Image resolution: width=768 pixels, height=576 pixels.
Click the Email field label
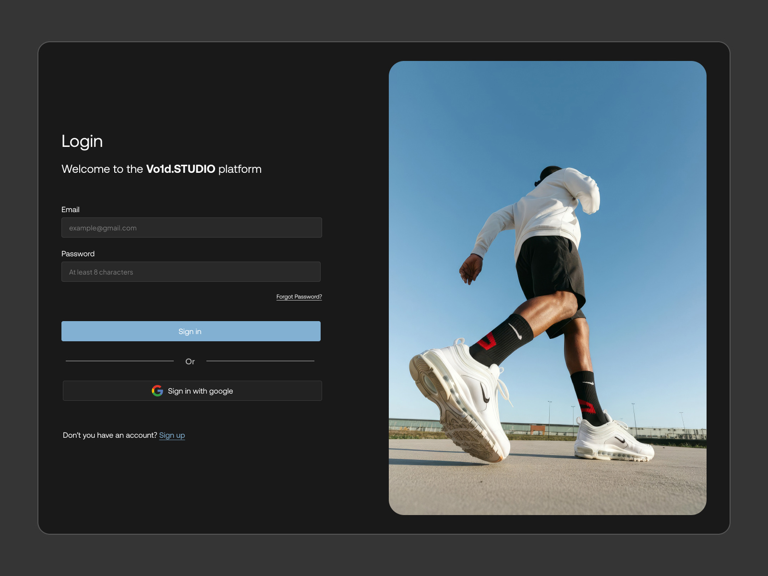pyautogui.click(x=71, y=209)
